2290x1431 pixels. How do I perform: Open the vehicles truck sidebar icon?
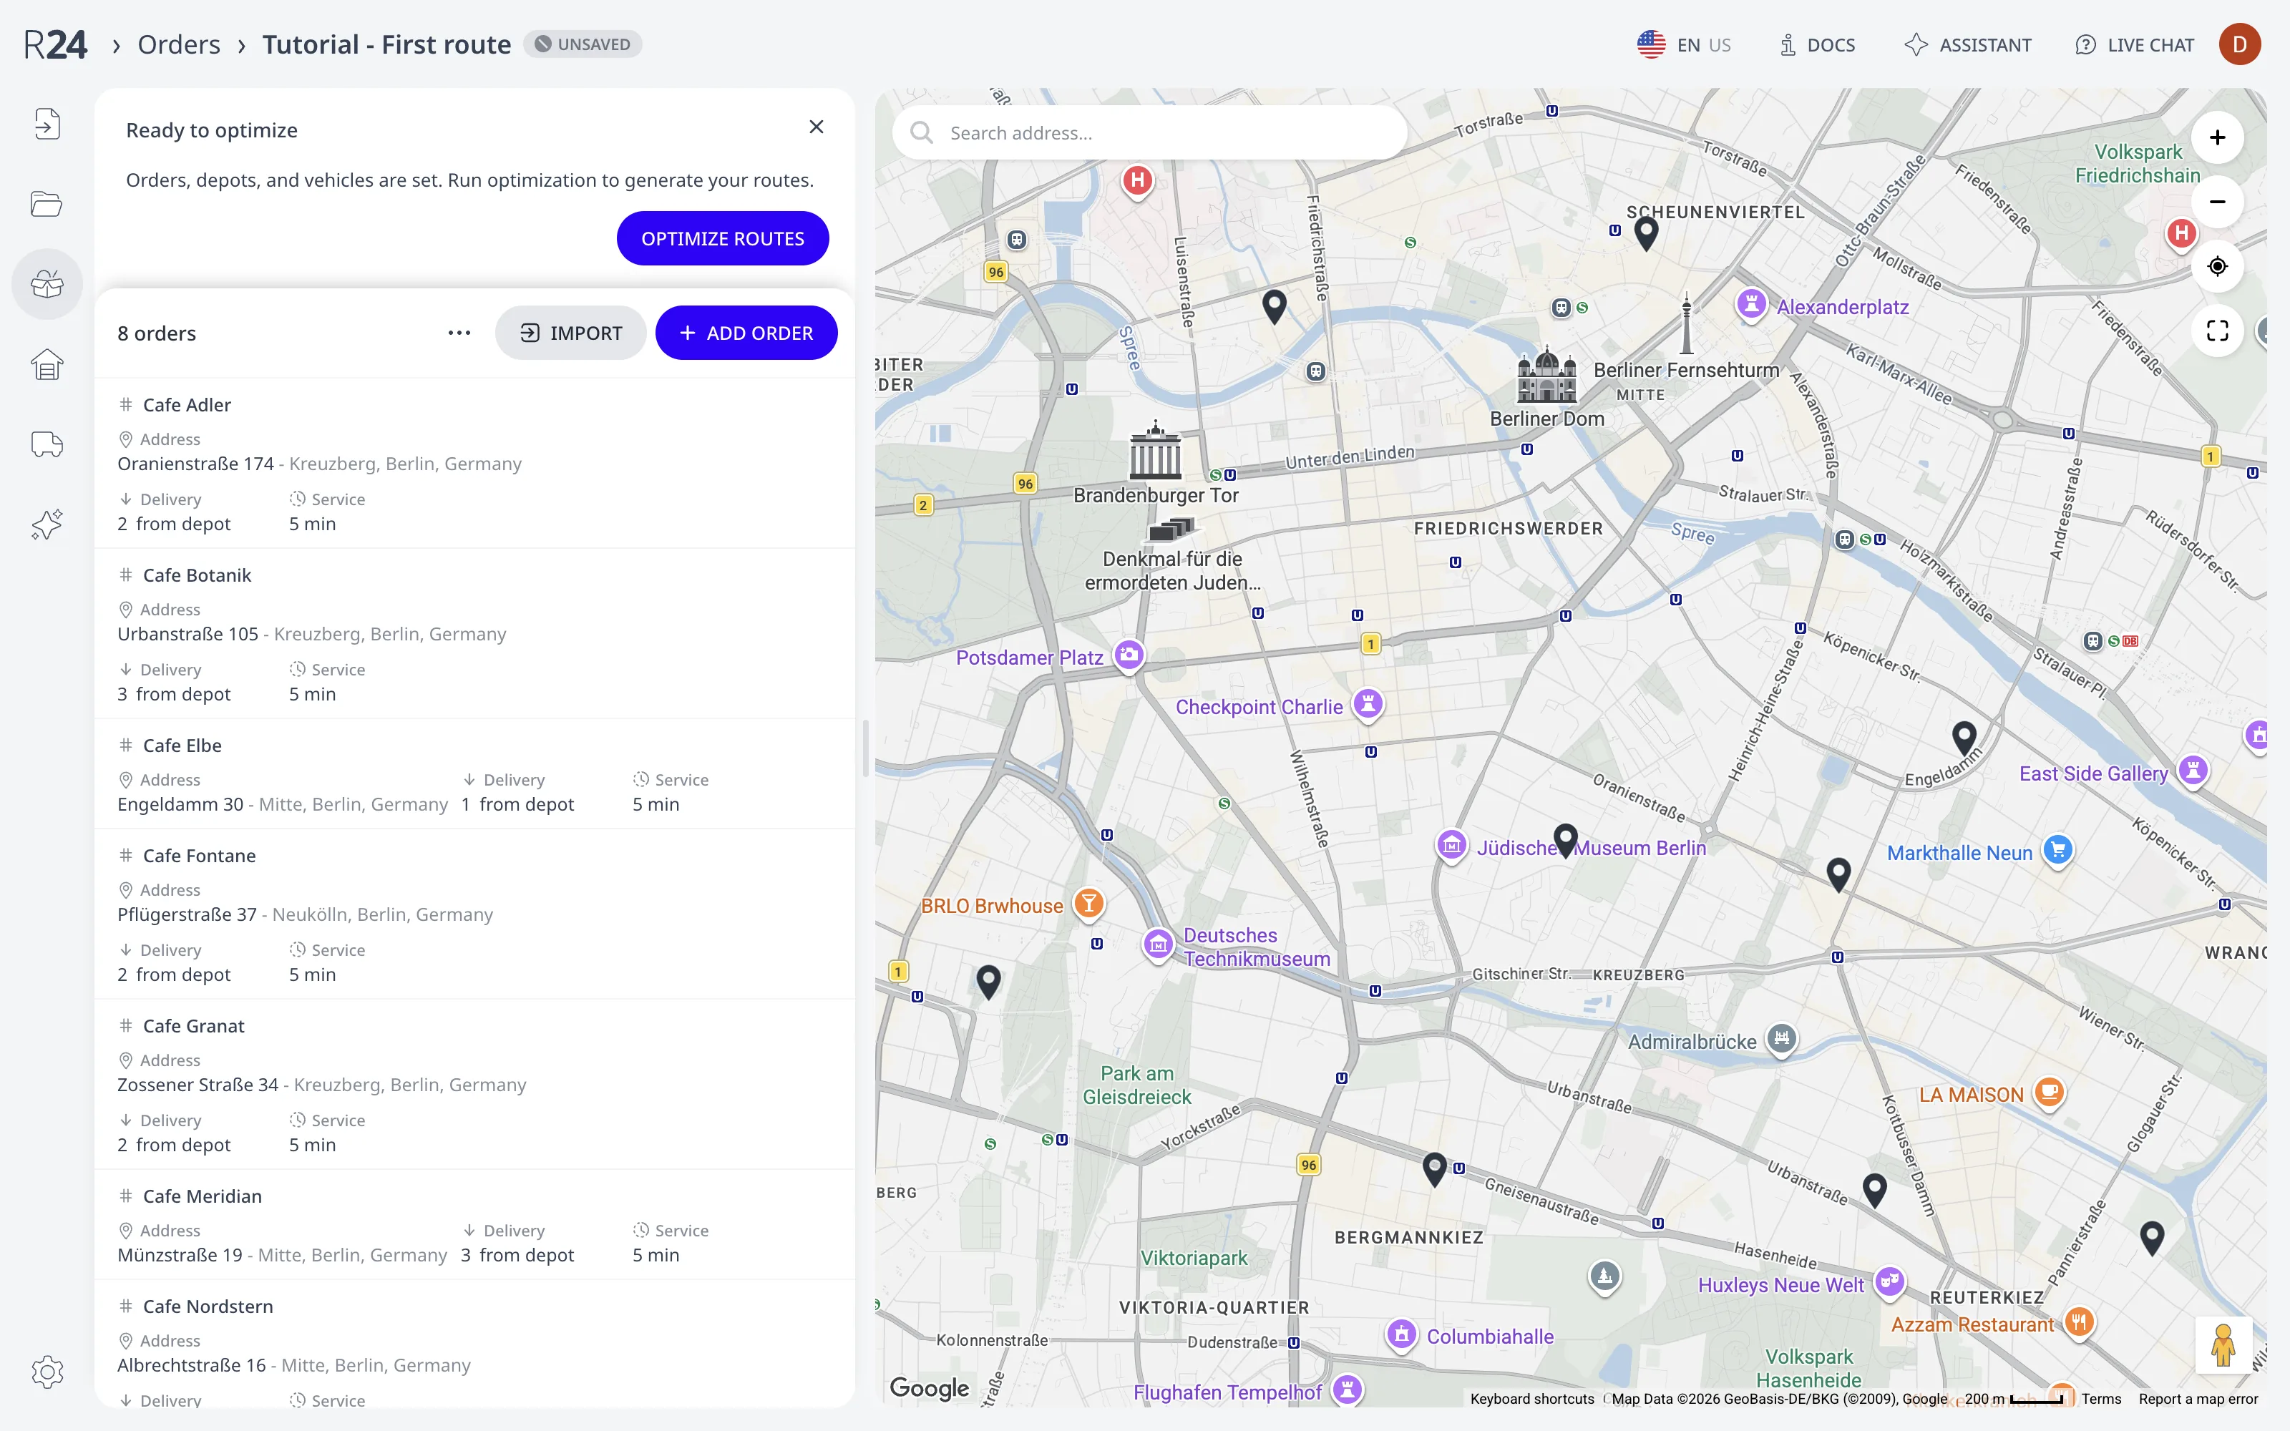click(47, 444)
